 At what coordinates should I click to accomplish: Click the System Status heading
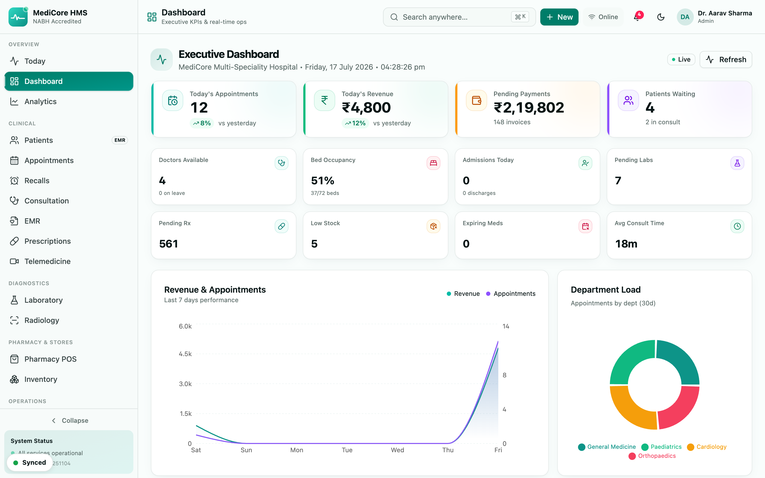[x=32, y=441]
